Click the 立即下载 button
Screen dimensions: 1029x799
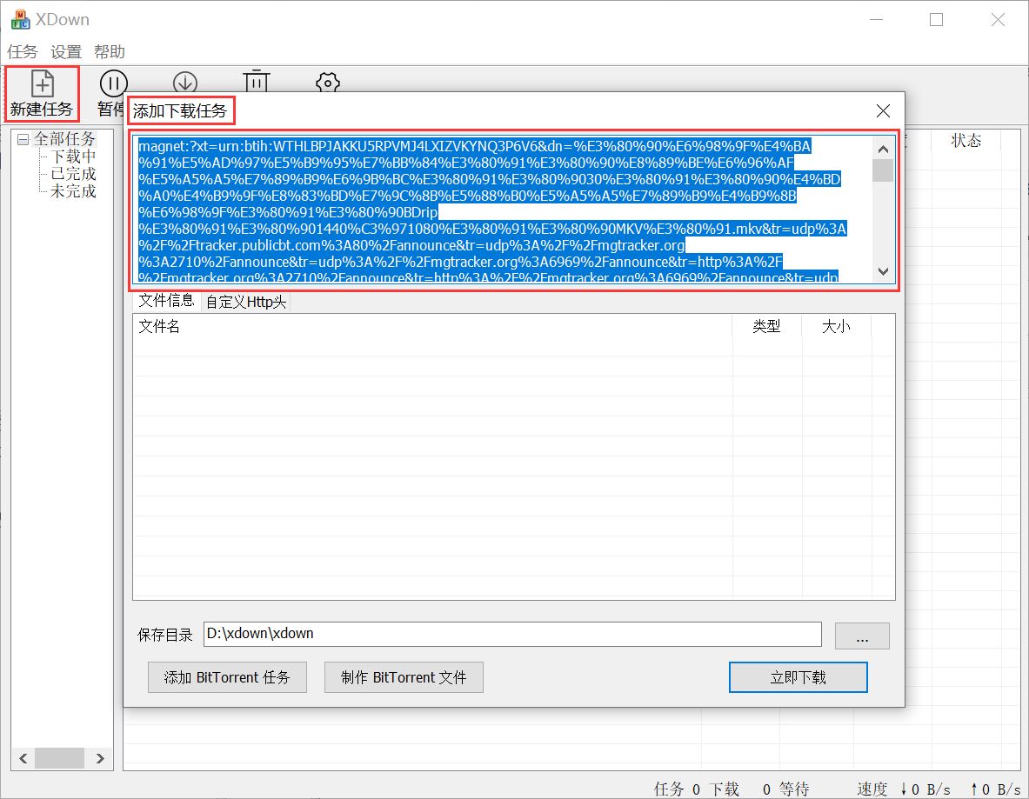coord(798,677)
